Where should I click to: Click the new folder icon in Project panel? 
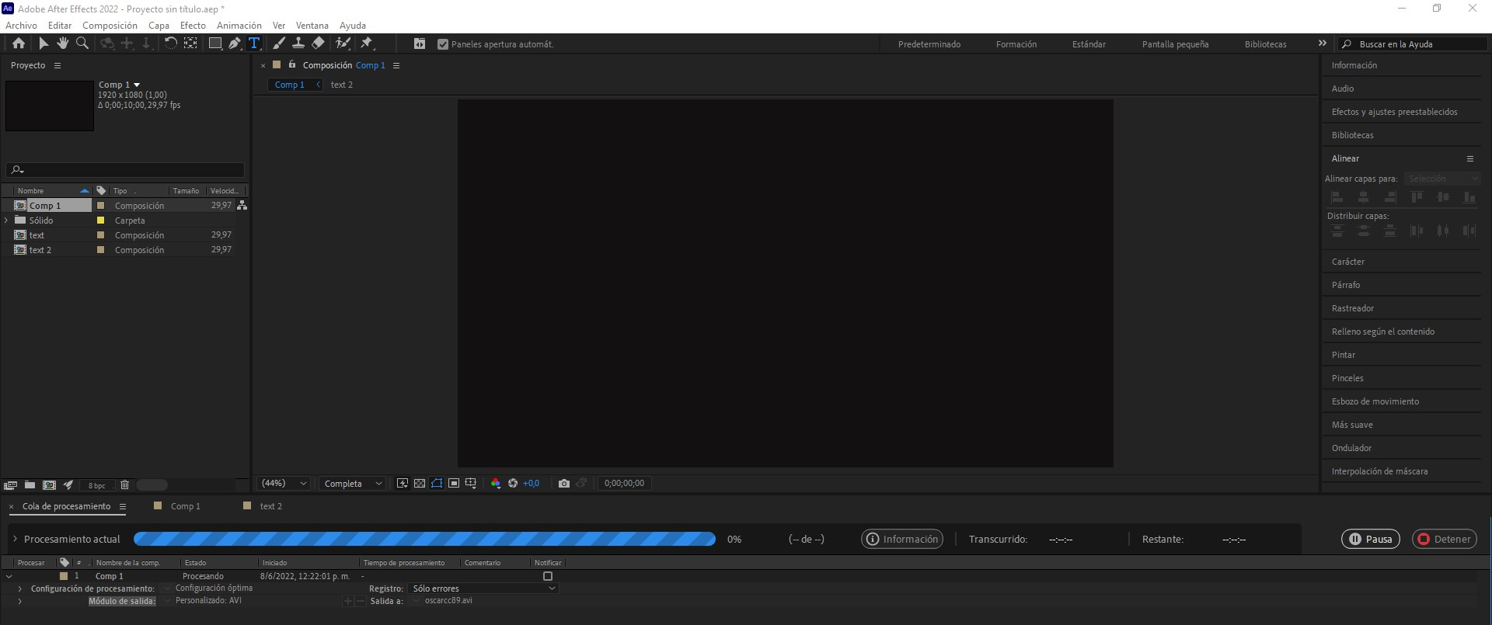pyautogui.click(x=30, y=485)
